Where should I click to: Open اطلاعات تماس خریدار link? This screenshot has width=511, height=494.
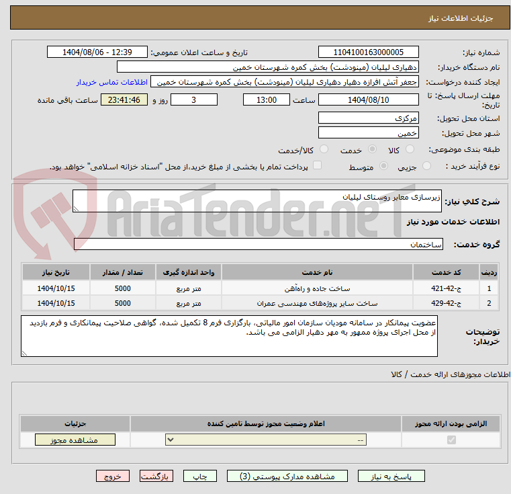[x=112, y=82]
